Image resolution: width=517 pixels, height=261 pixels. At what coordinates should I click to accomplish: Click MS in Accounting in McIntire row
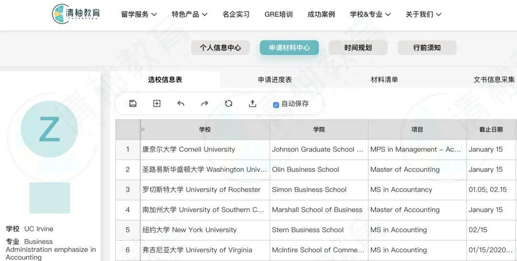tap(417, 250)
